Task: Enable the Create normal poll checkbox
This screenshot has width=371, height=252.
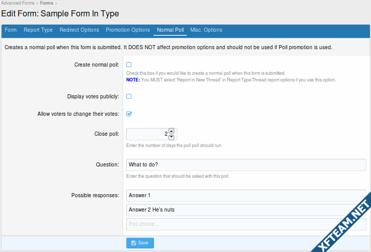Action: tap(129, 65)
